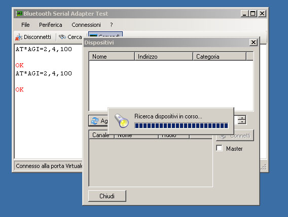Screen dimensions: 288x217
Task: Click the Aggiorna refresh arrows icon
Action: pos(95,121)
